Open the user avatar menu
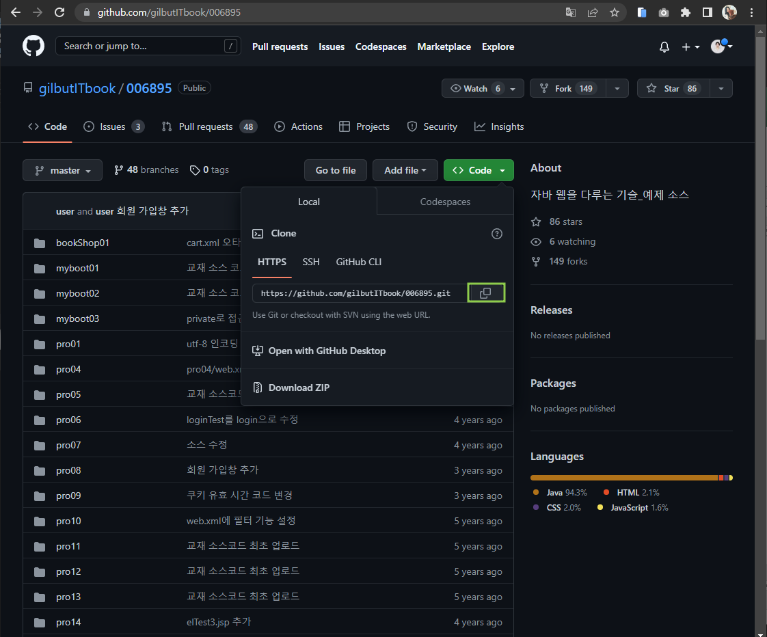The height and width of the screenshot is (637, 767). click(x=721, y=46)
